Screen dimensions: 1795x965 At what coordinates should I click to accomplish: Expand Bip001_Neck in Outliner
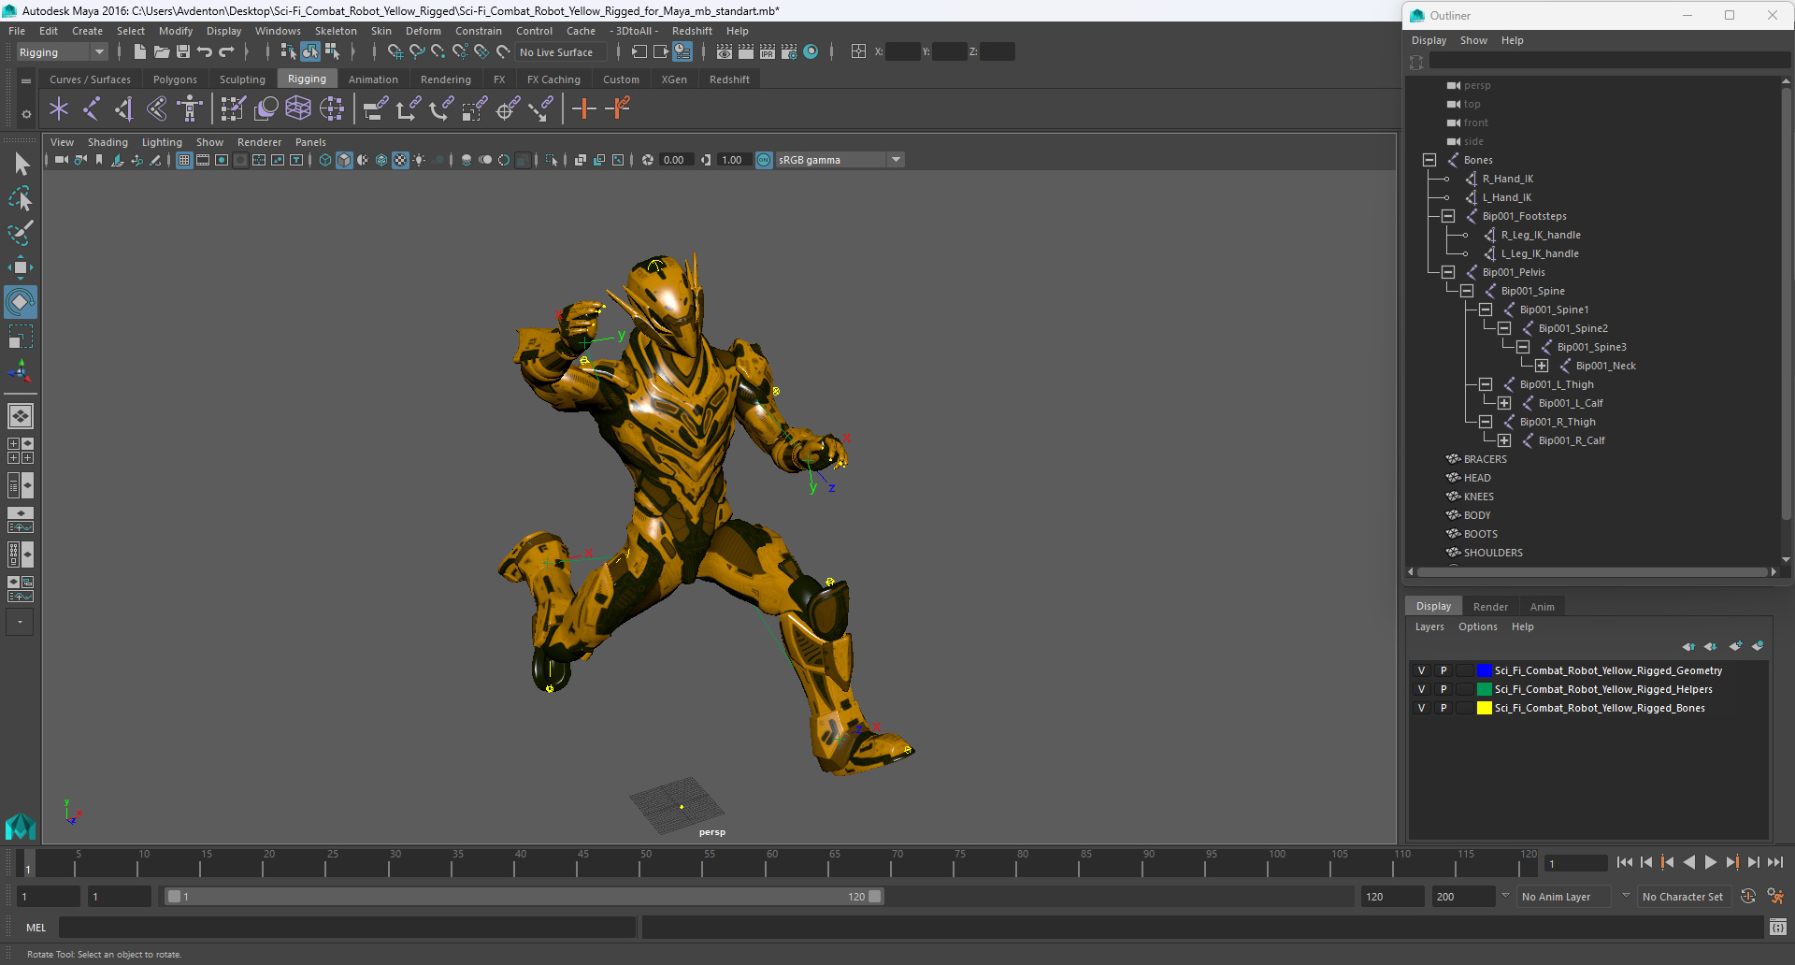pos(1542,366)
